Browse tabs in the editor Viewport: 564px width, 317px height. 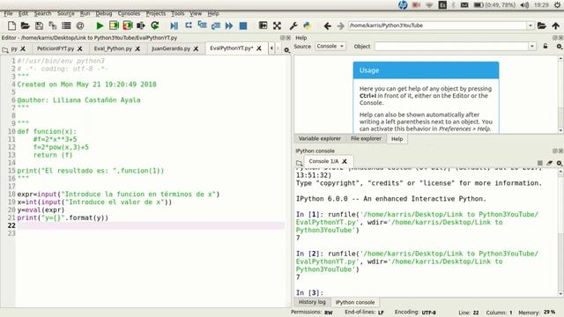(5, 50)
